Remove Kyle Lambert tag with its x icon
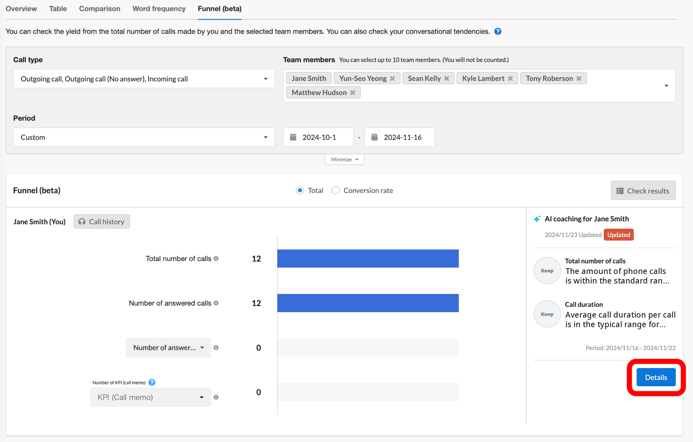Image resolution: width=693 pixels, height=442 pixels. click(x=510, y=78)
